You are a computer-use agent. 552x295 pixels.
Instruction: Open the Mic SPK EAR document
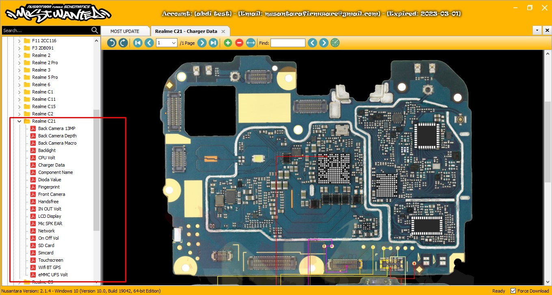[50, 223]
